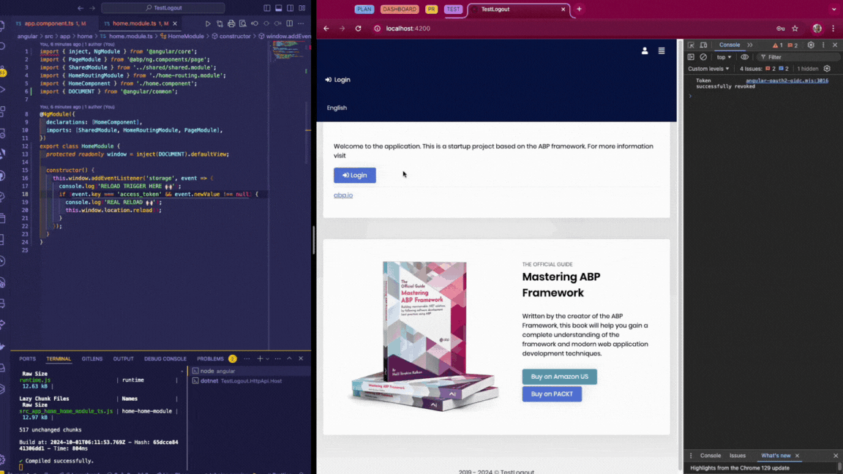The height and width of the screenshot is (474, 843).
Task: Click the hamburger menu icon on webpage navbar
Action: [x=662, y=51]
